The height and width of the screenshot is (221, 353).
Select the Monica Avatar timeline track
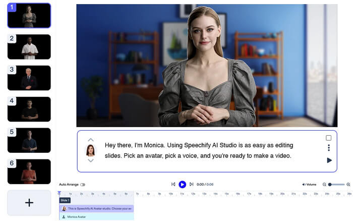point(96,217)
